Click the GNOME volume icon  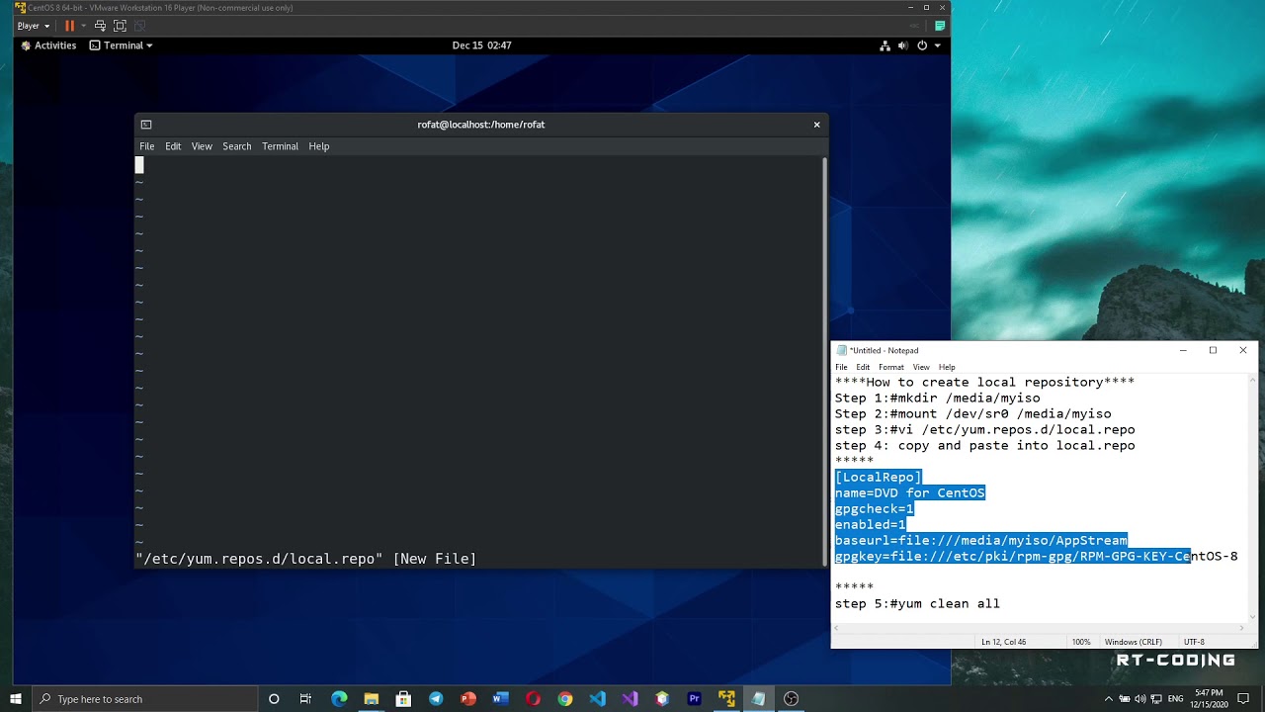[x=903, y=45]
